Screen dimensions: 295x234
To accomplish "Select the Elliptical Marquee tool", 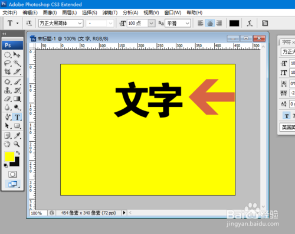I will pos(8,54).
